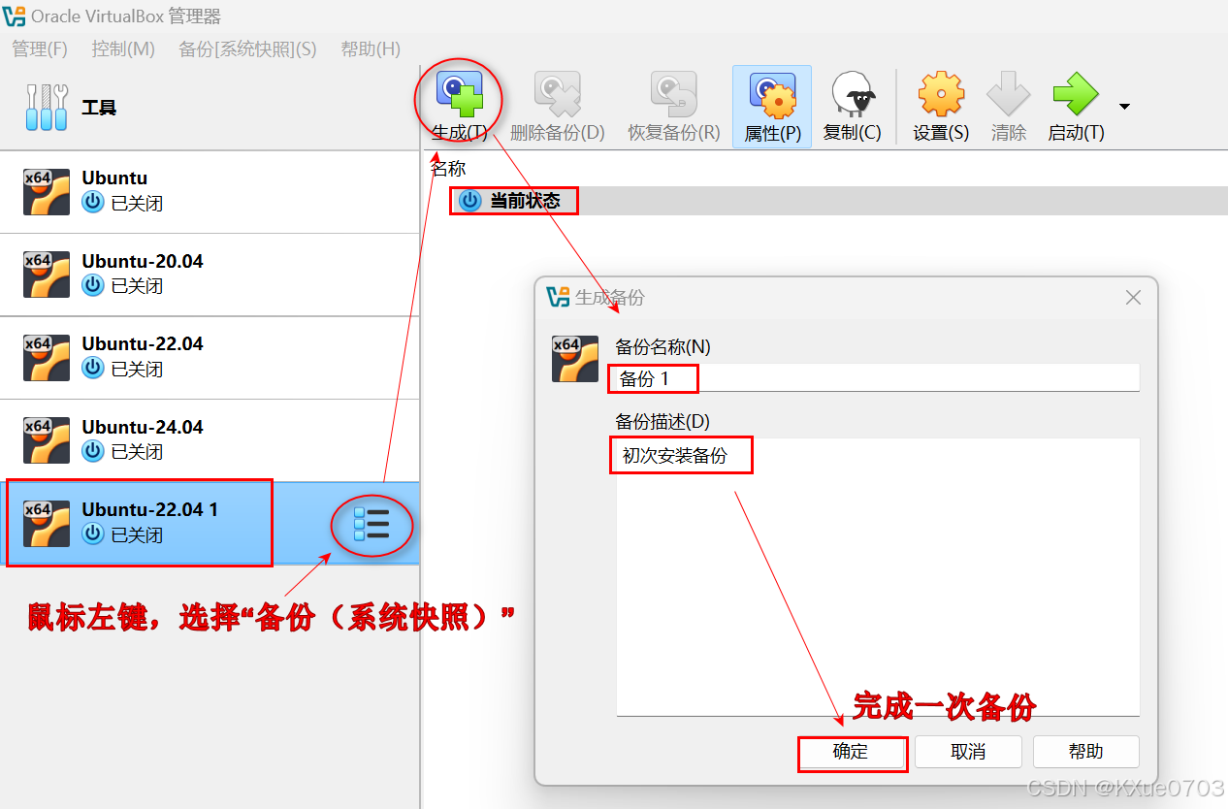Select the Ubuntu-24.04 virtual machine
Image resolution: width=1228 pixels, height=809 pixels.
click(210, 440)
